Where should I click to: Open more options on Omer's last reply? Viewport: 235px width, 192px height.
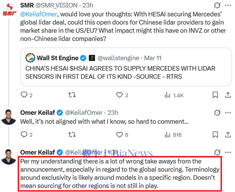[x=228, y=152]
